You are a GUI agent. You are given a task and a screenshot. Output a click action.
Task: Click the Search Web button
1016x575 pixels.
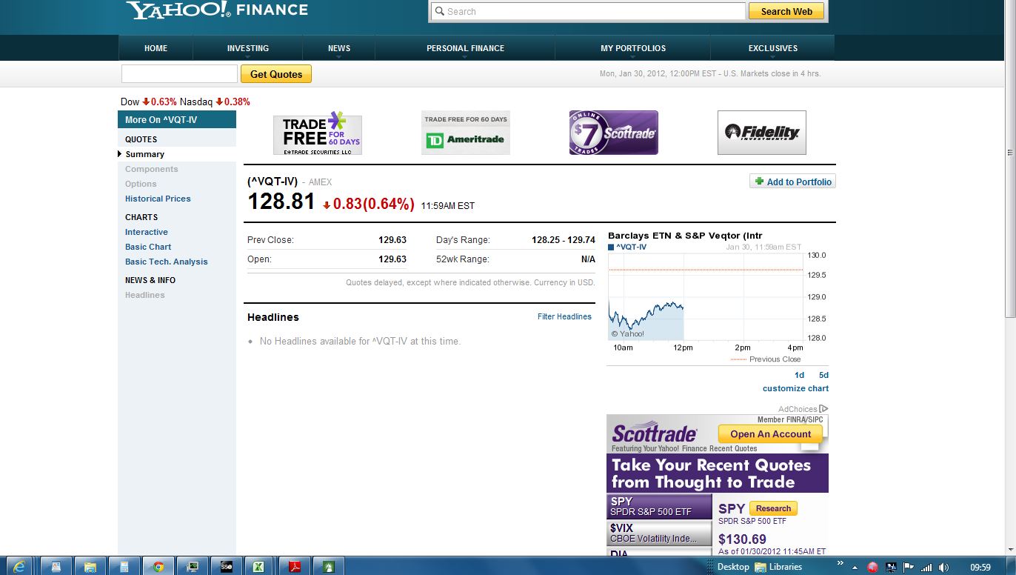(786, 11)
